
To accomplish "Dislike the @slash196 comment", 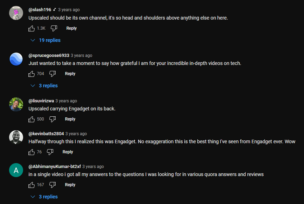I will 54,28.
